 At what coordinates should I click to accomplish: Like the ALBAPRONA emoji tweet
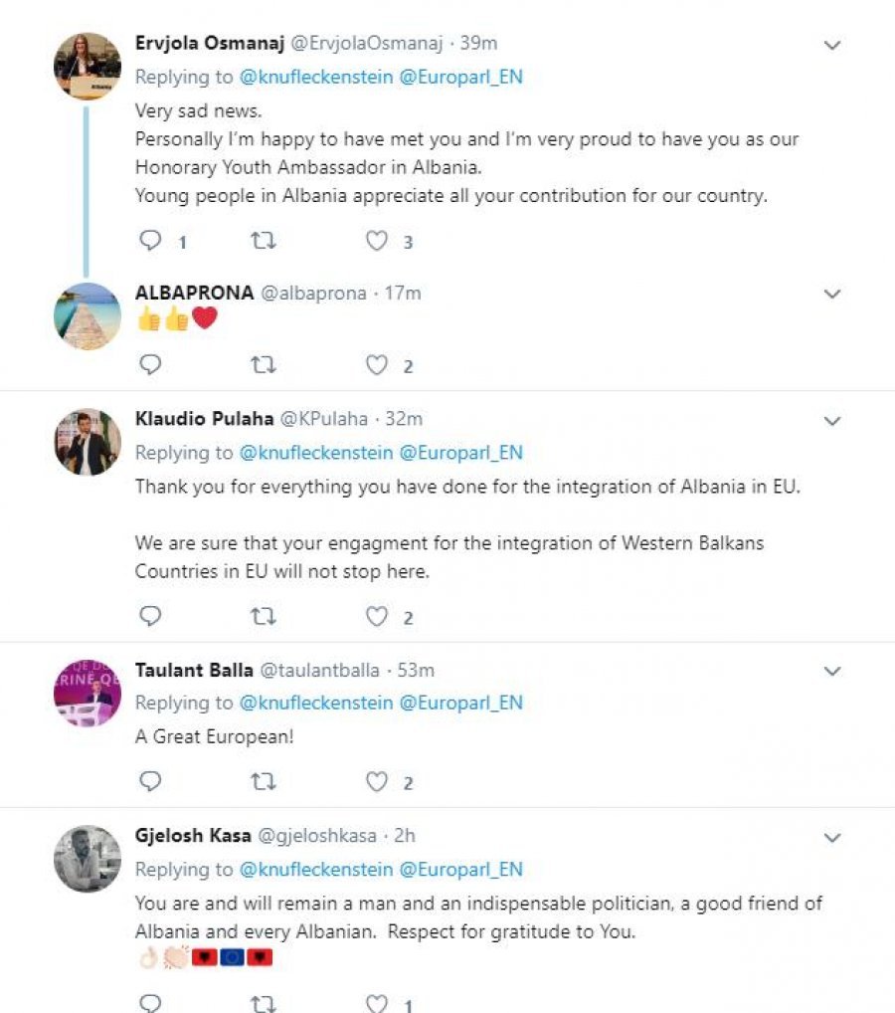pyautogui.click(x=376, y=366)
